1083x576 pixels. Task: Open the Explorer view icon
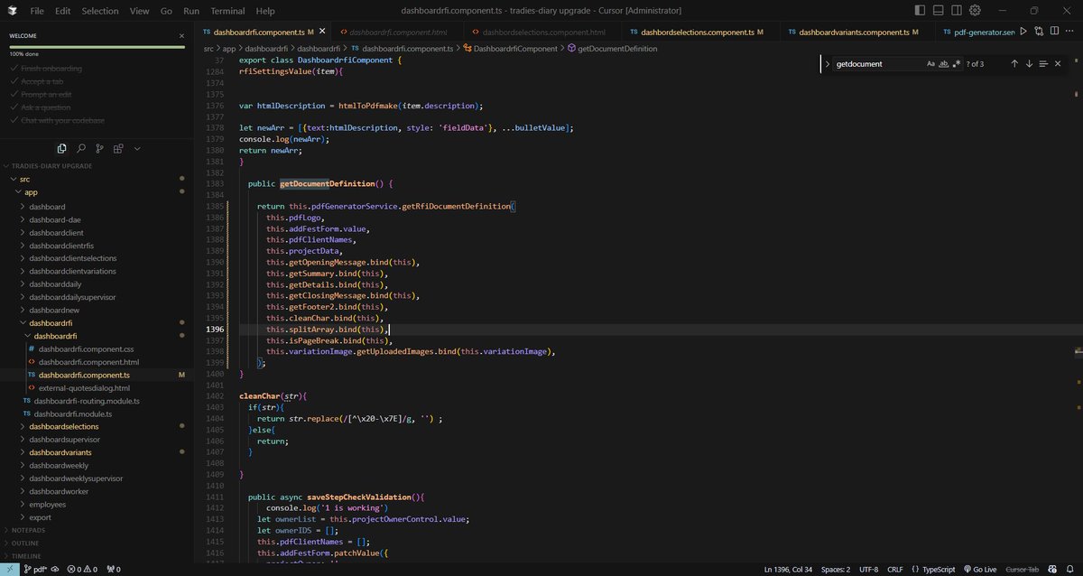[61, 148]
